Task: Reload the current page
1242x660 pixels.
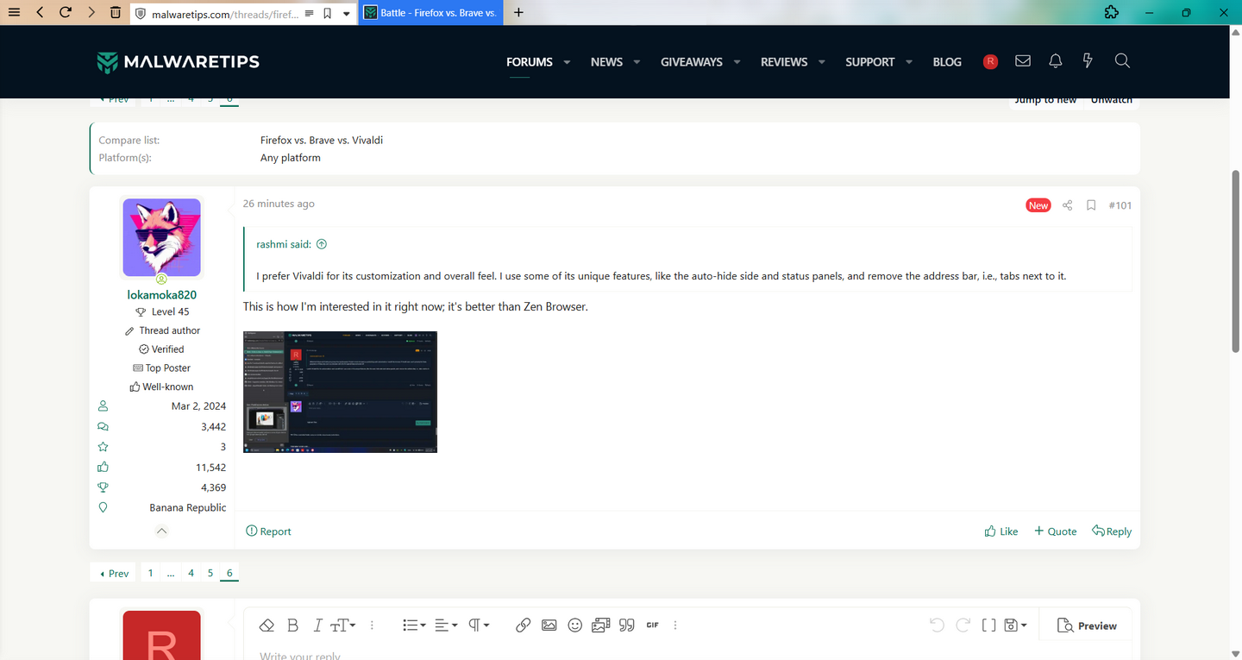Action: [66, 13]
